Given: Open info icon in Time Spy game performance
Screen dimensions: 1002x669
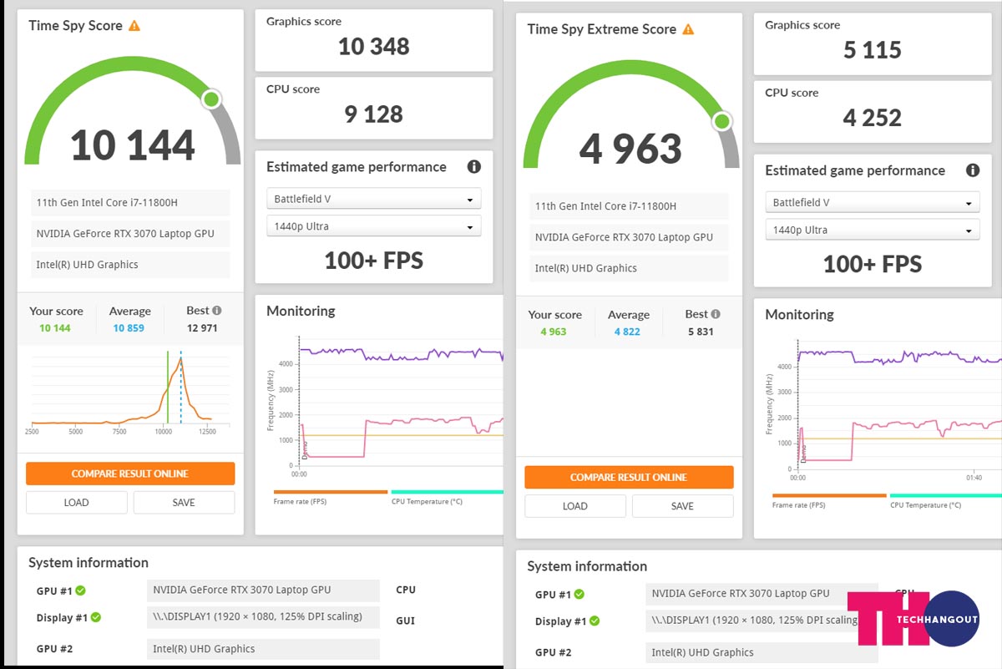Looking at the screenshot, I should (474, 167).
